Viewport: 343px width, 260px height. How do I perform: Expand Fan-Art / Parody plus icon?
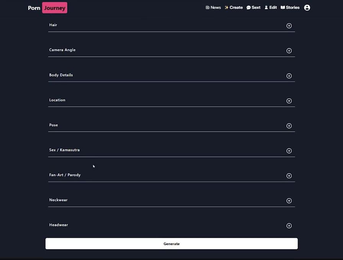(289, 176)
